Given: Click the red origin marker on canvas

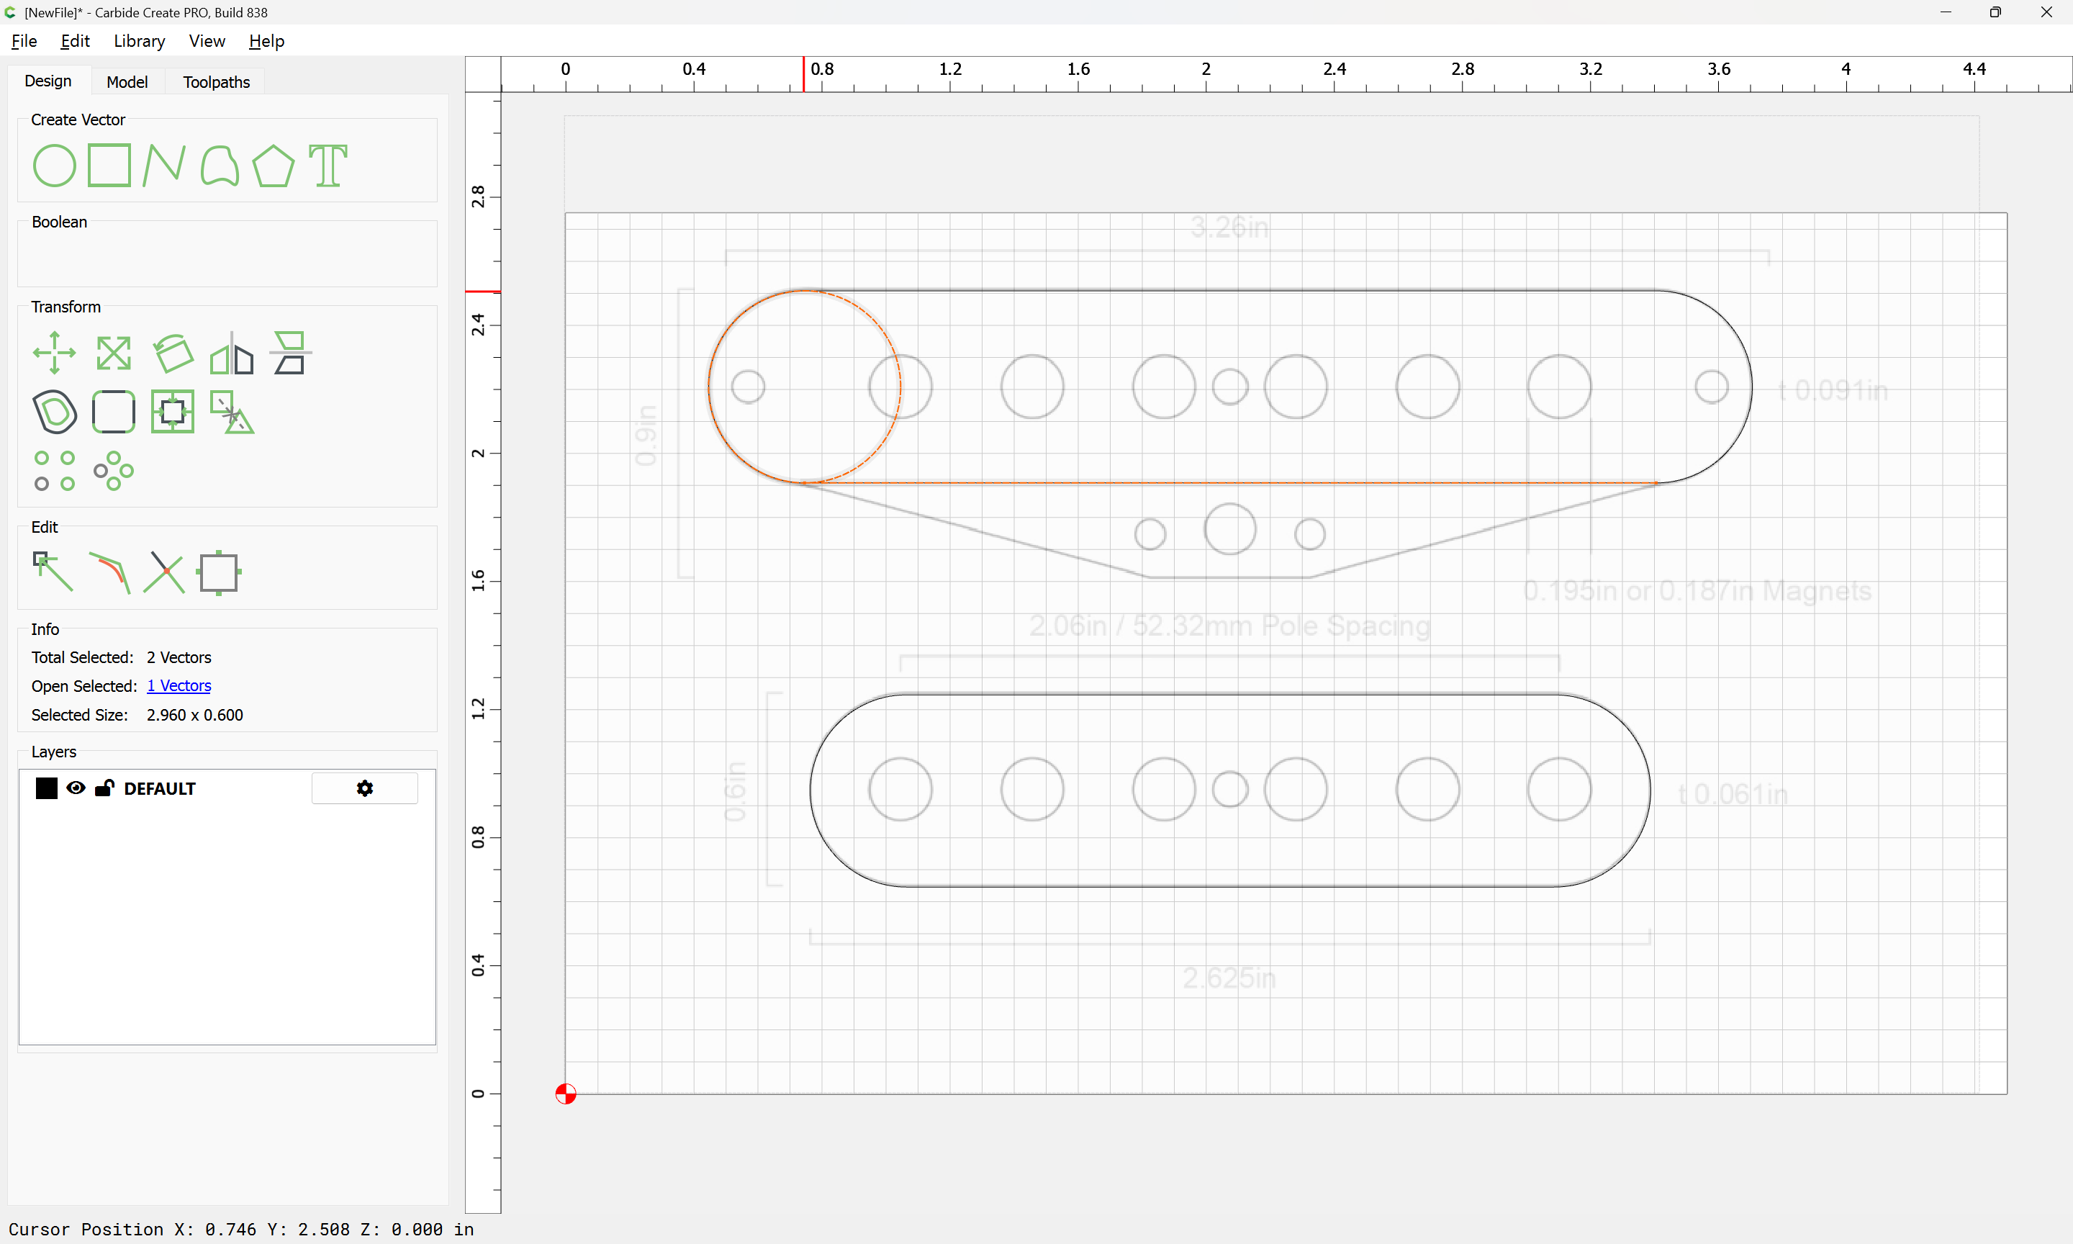Looking at the screenshot, I should (566, 1094).
